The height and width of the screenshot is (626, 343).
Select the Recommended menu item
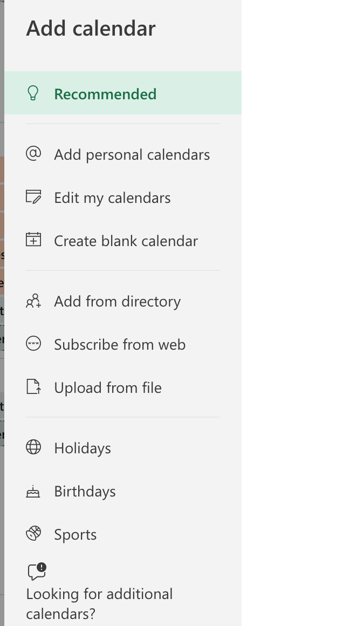[x=124, y=93]
